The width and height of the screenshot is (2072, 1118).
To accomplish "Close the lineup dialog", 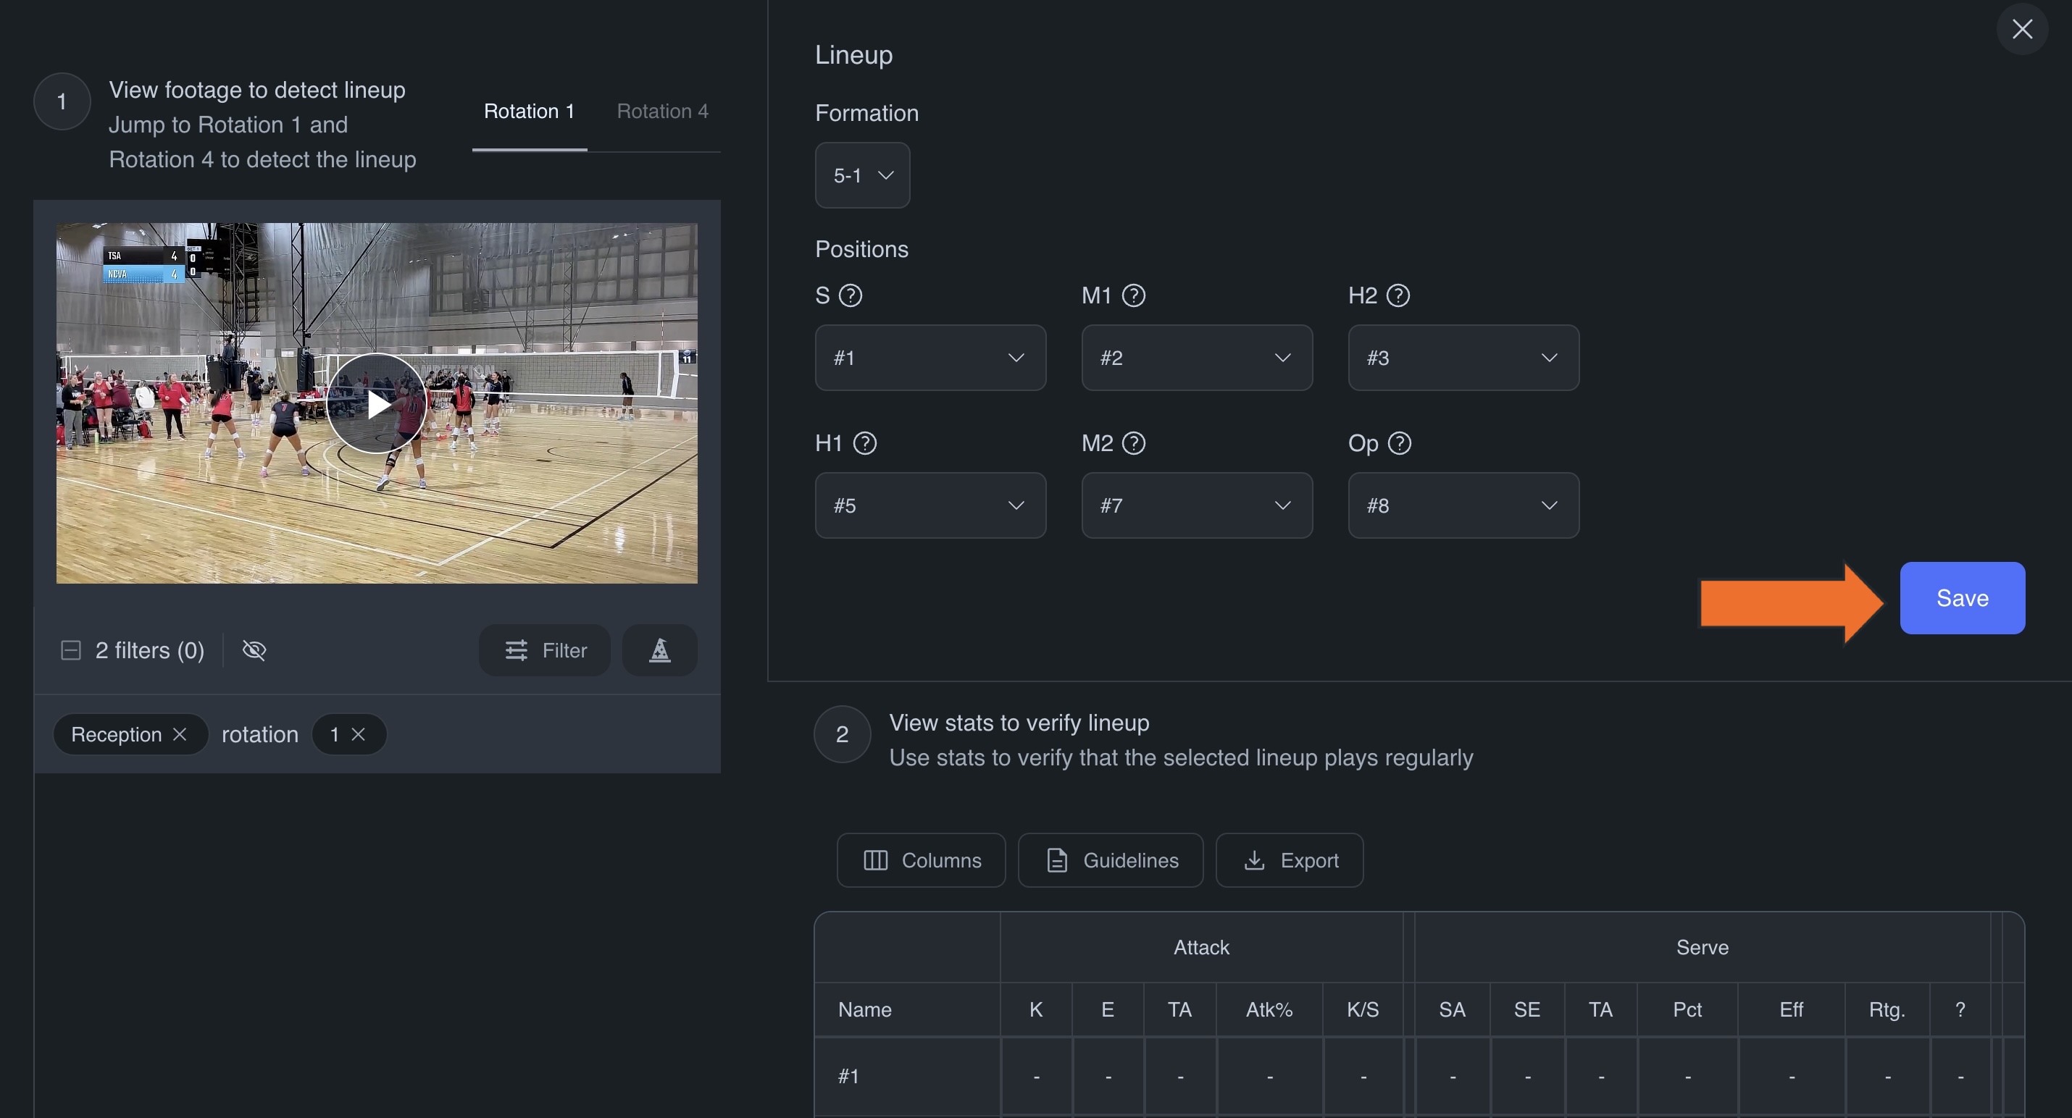I will click(x=2022, y=30).
